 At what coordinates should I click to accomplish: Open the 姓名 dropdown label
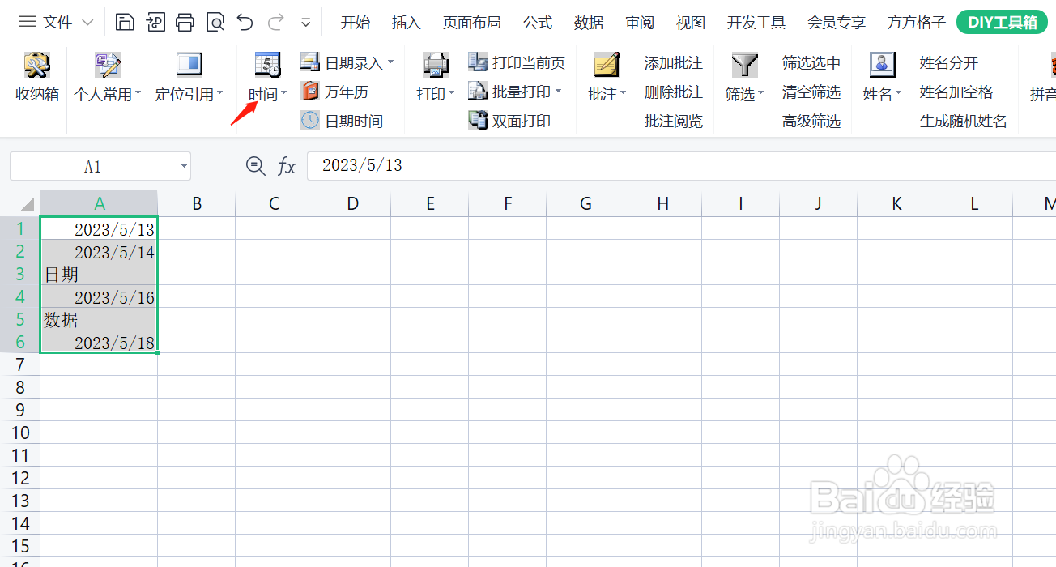882,95
